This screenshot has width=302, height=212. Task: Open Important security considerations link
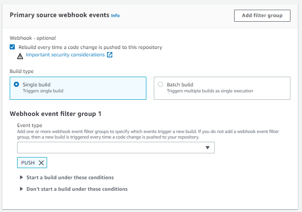pyautogui.click(x=65, y=55)
